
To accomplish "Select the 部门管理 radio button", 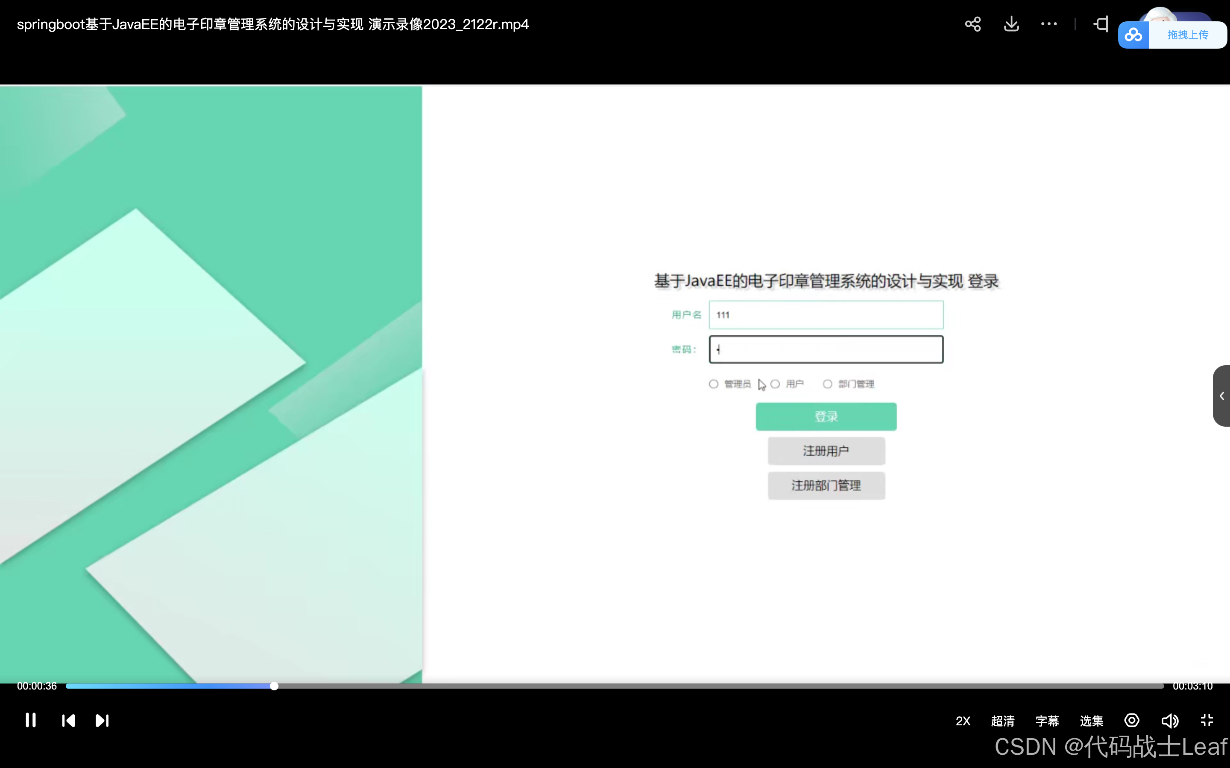I will click(x=827, y=384).
